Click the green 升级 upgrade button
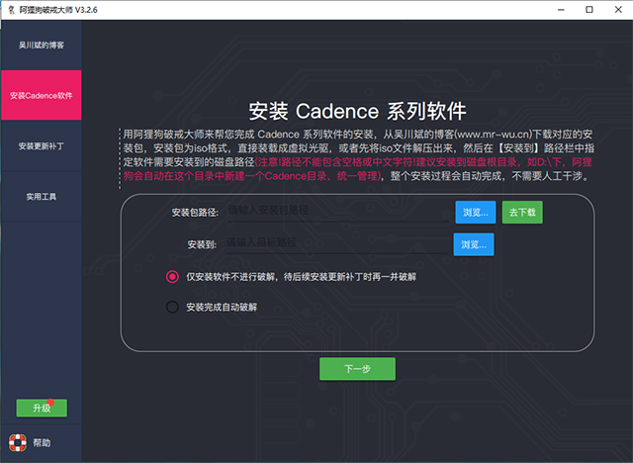633x463 pixels. point(42,408)
